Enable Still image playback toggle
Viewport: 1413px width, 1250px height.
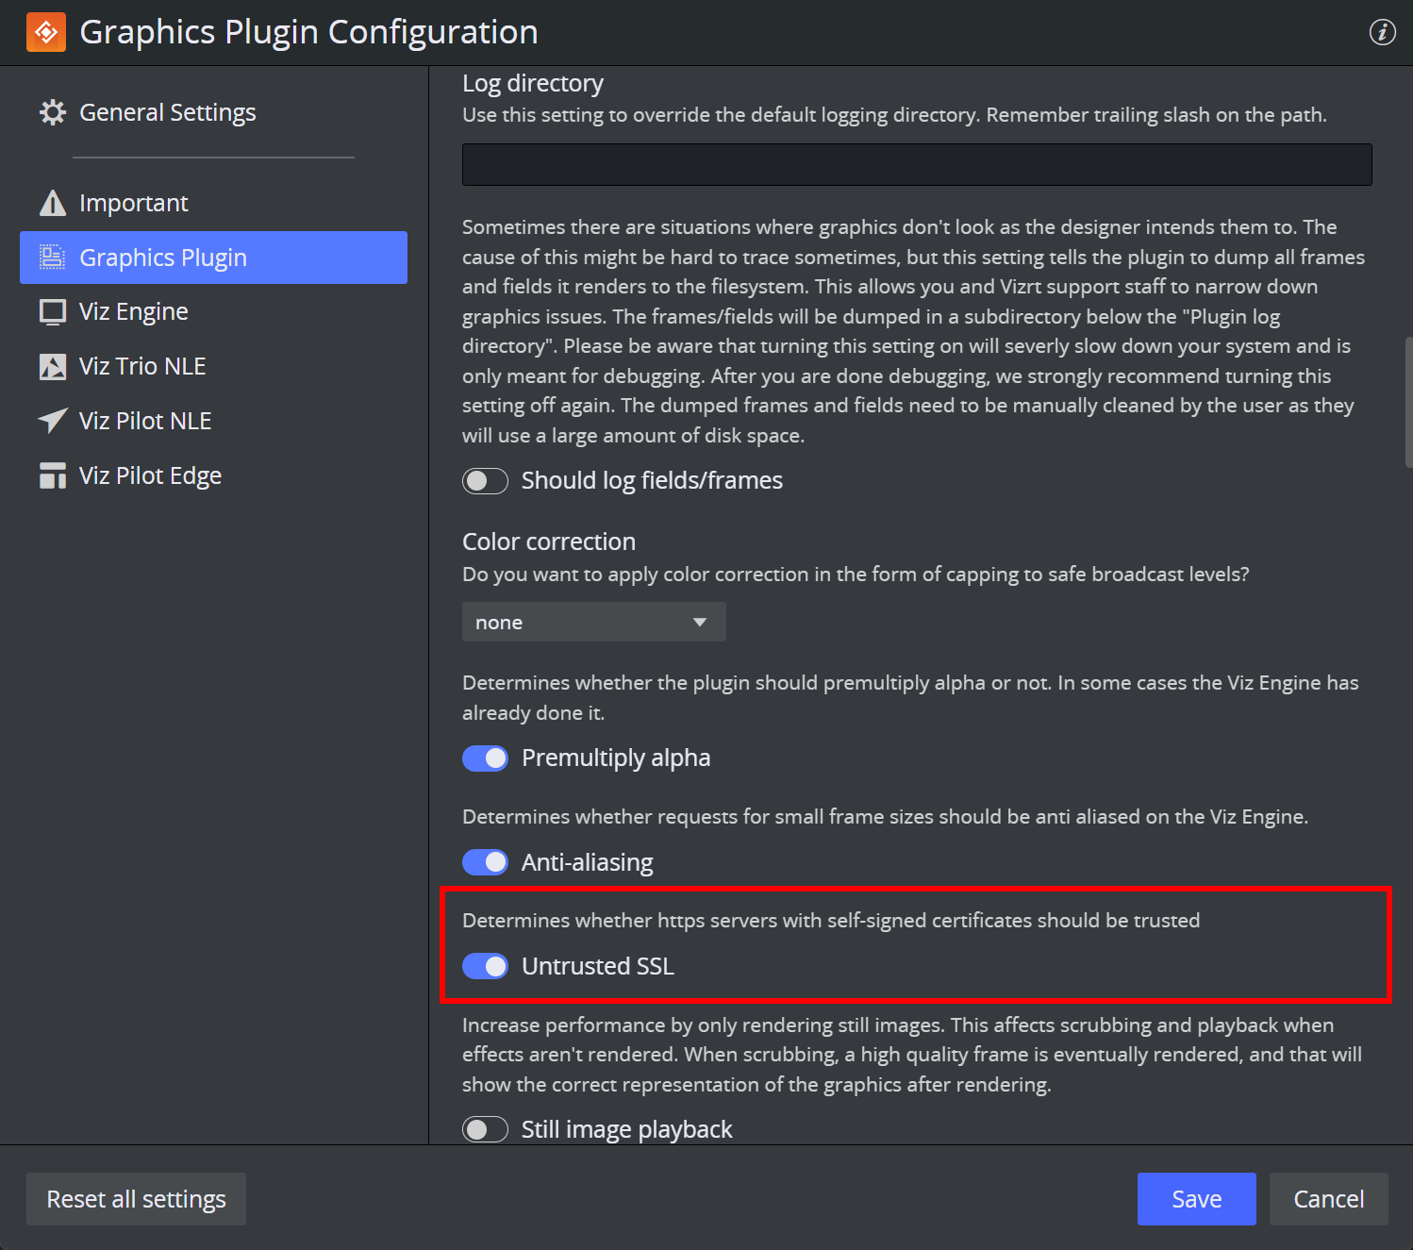point(485,1129)
